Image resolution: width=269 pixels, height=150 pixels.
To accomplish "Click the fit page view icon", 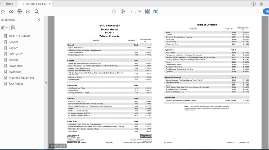I will (x=147, y=11).
